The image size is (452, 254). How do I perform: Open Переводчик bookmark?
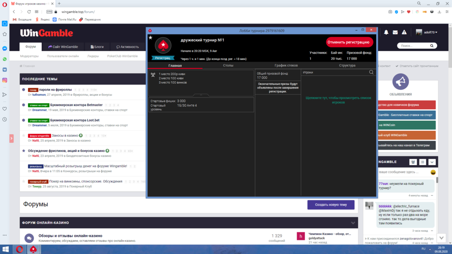point(90,19)
